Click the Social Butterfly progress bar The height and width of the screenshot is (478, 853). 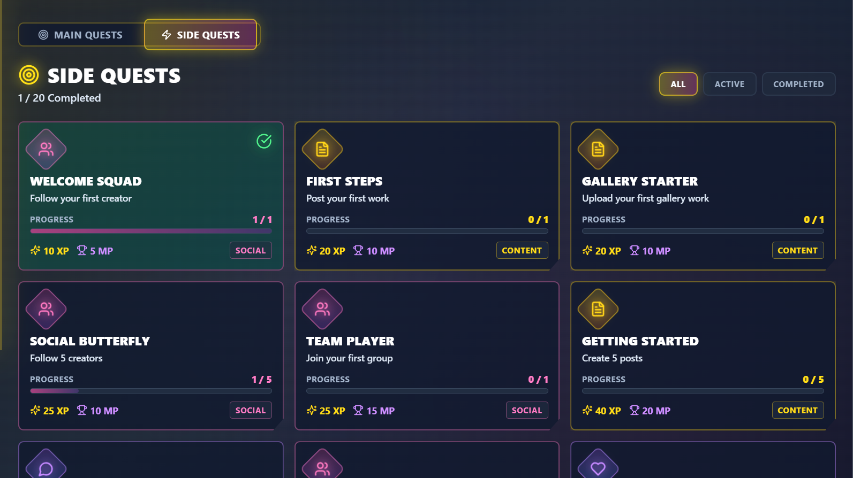tap(150, 391)
